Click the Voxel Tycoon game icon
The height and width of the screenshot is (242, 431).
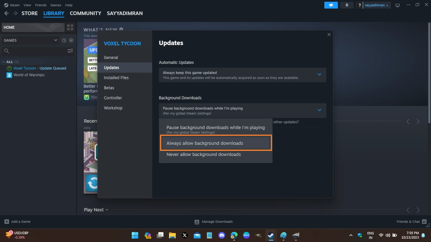pyautogui.click(x=9, y=68)
